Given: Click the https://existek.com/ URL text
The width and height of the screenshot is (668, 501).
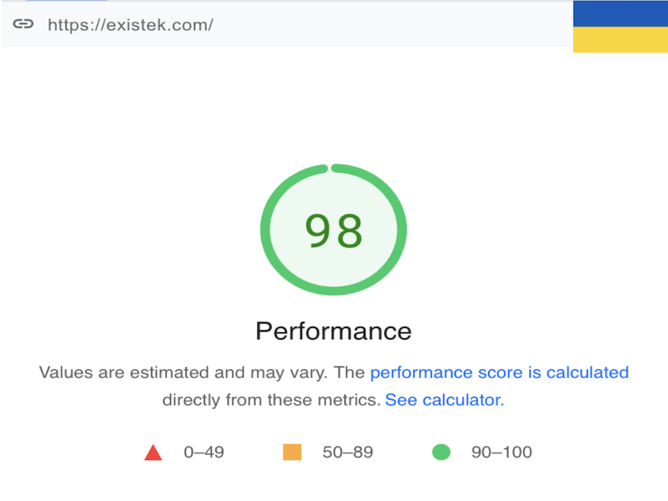Looking at the screenshot, I should (130, 25).
